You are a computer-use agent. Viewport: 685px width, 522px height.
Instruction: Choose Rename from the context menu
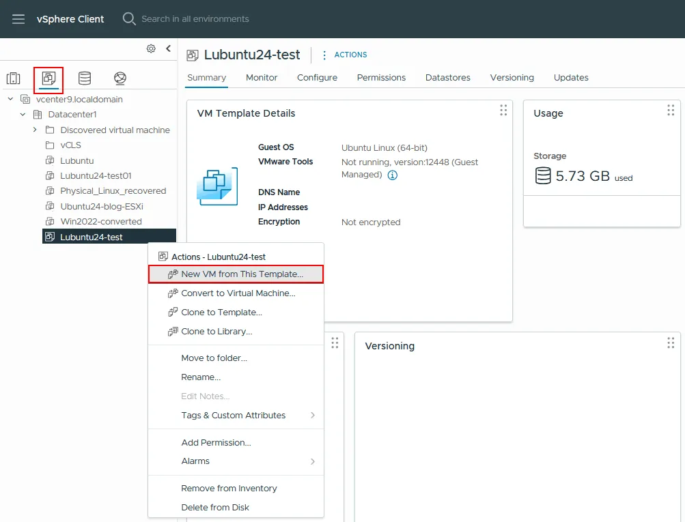[x=236, y=377]
